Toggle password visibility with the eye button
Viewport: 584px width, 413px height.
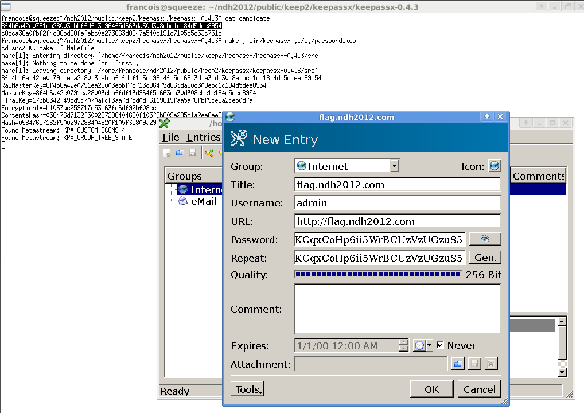[485, 239]
